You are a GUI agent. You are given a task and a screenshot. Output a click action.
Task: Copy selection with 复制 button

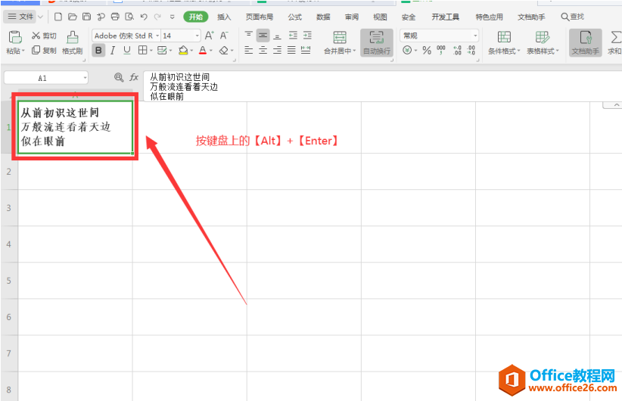pos(44,51)
